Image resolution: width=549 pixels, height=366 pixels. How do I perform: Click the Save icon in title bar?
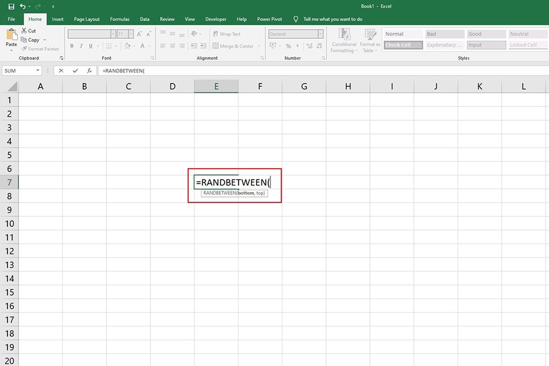pos(11,6)
